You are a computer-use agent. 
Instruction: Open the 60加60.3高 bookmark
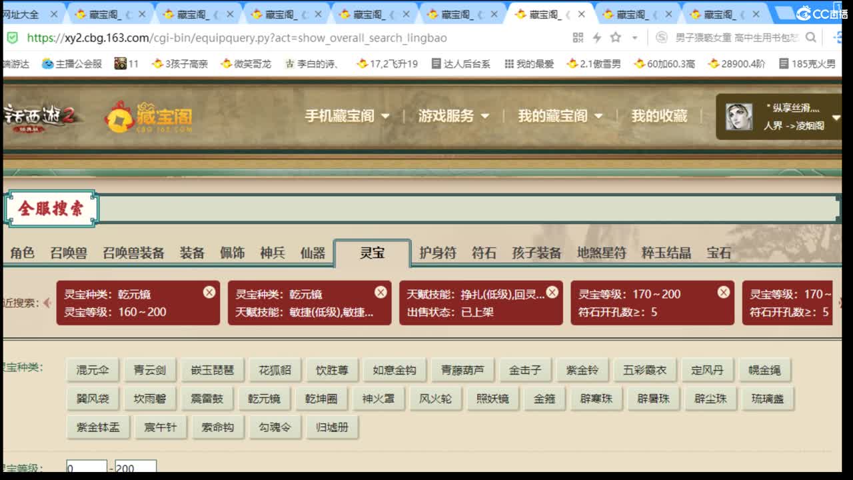(x=664, y=64)
